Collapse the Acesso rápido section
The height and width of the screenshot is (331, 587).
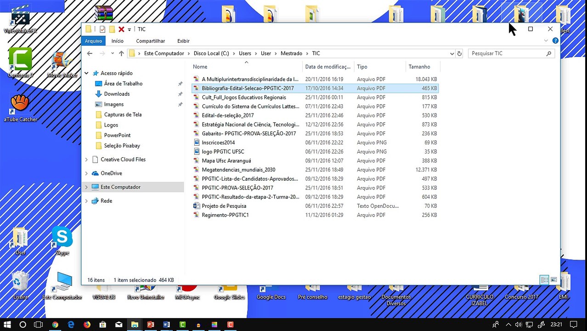tap(86, 73)
